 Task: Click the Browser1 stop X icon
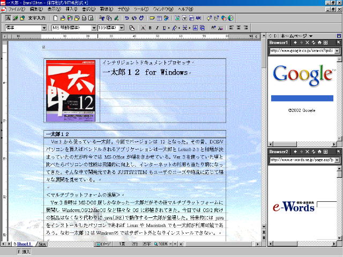[307, 43]
